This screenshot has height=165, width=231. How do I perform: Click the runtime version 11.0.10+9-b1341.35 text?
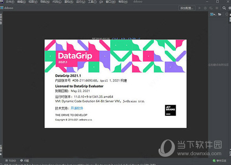(x=93, y=97)
